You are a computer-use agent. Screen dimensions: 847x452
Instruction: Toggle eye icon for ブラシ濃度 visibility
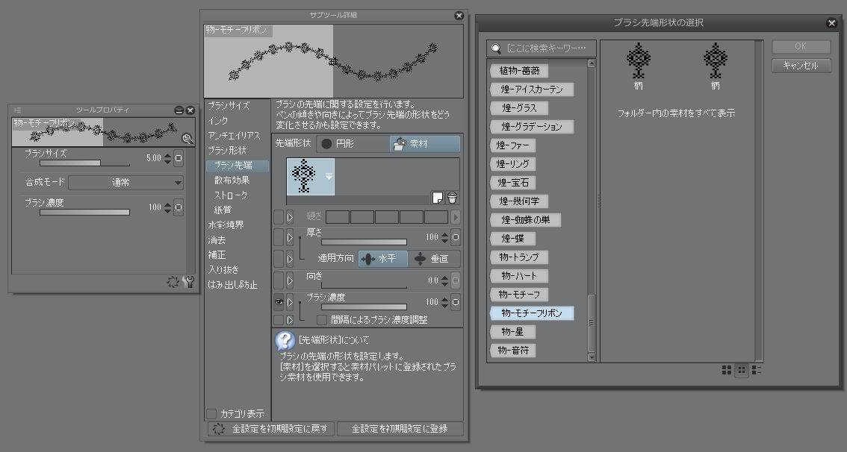279,302
